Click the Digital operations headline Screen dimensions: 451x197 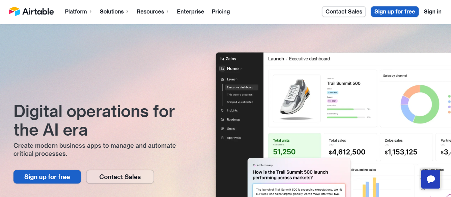94,120
